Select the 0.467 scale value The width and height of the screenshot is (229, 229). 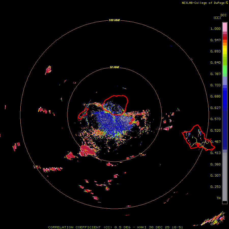coord(216,142)
